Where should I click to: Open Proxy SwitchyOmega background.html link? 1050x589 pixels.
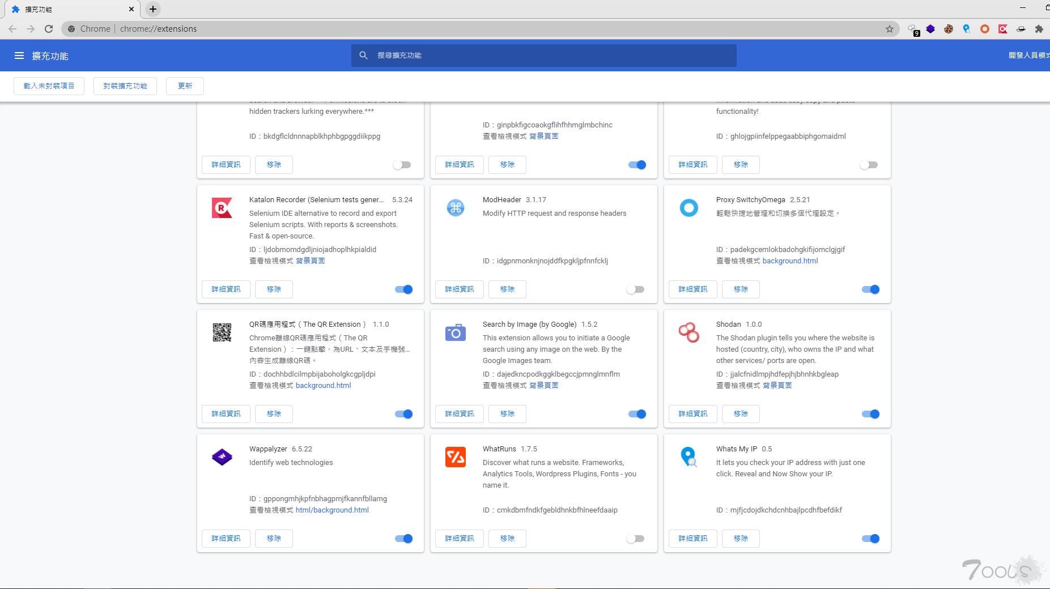coord(790,261)
